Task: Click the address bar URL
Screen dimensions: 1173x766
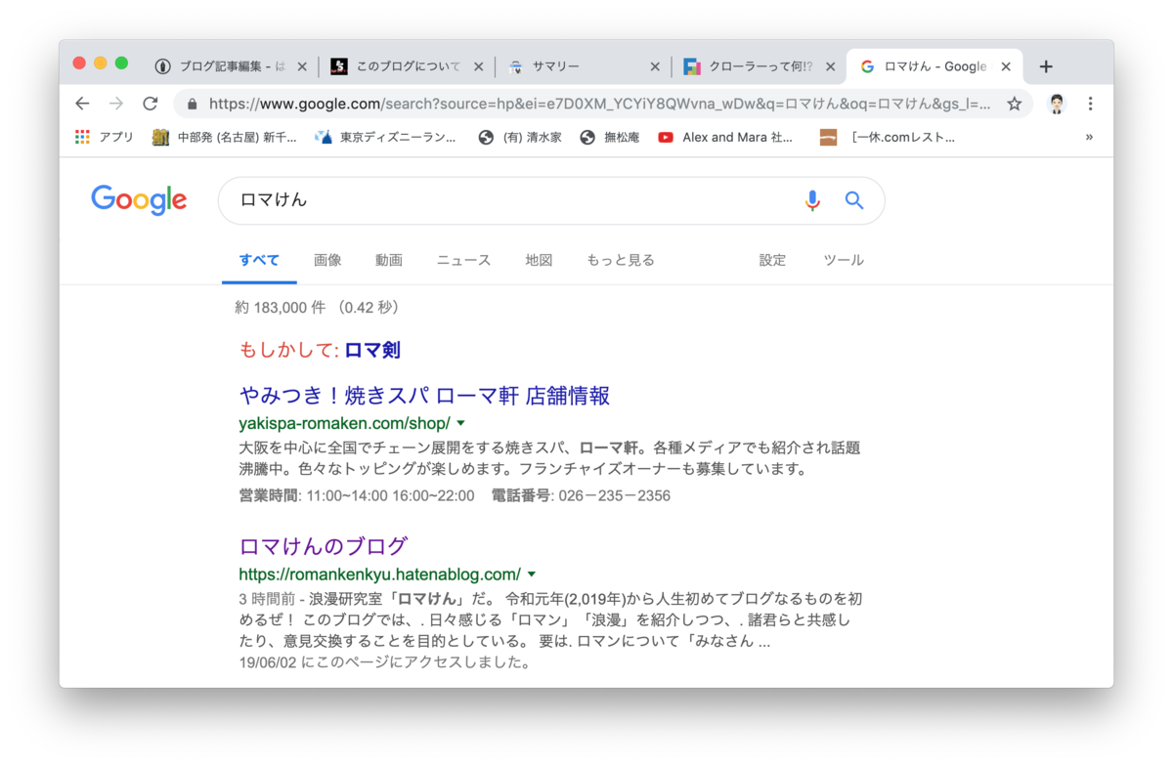Action: pyautogui.click(x=599, y=104)
